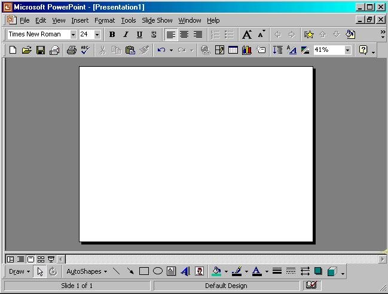Open the Format menu

[x=105, y=20]
